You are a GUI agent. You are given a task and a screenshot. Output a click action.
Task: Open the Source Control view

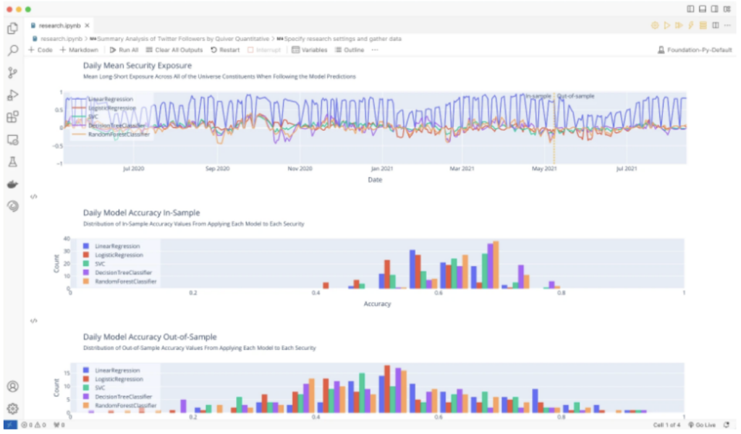(12, 72)
